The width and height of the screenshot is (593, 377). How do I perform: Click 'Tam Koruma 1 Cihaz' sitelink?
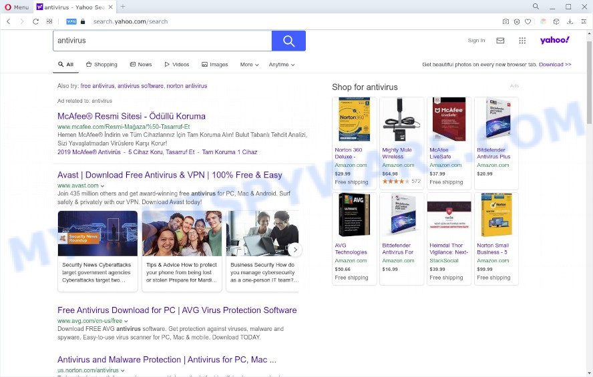tap(230, 152)
